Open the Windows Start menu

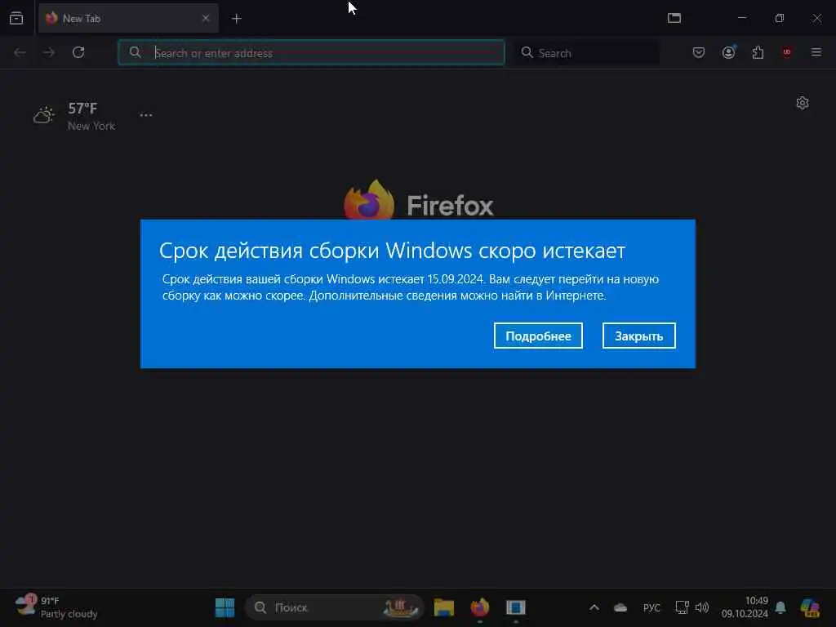click(x=225, y=607)
